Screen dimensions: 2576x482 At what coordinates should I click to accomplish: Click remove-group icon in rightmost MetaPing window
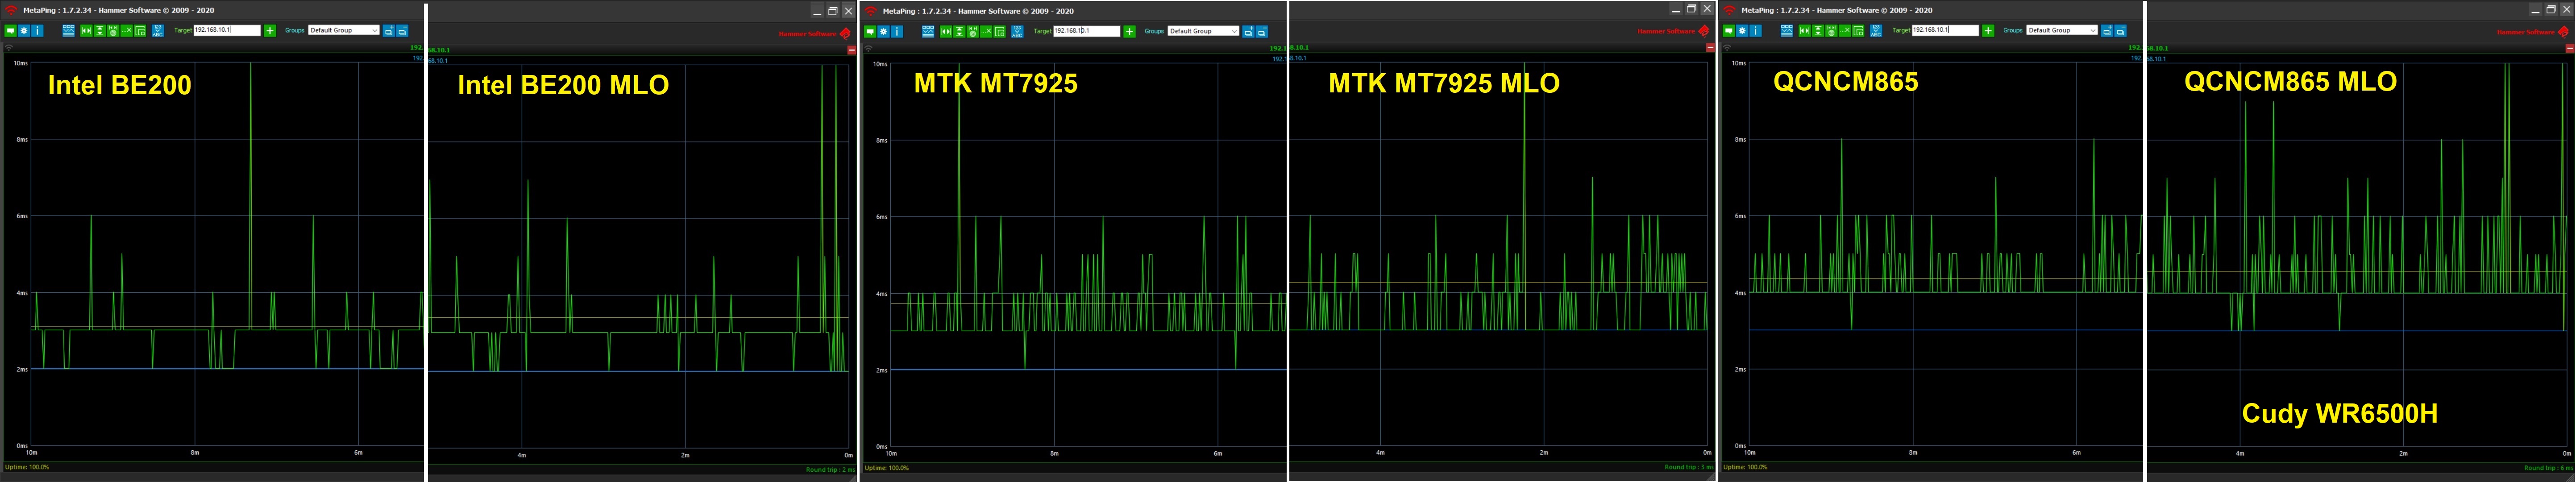click(2121, 31)
